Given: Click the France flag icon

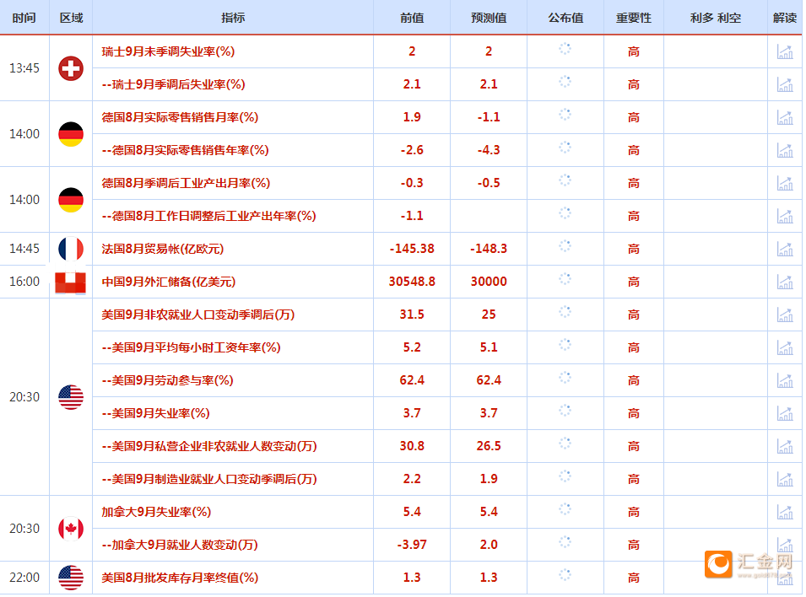Looking at the screenshot, I should click(x=71, y=248).
